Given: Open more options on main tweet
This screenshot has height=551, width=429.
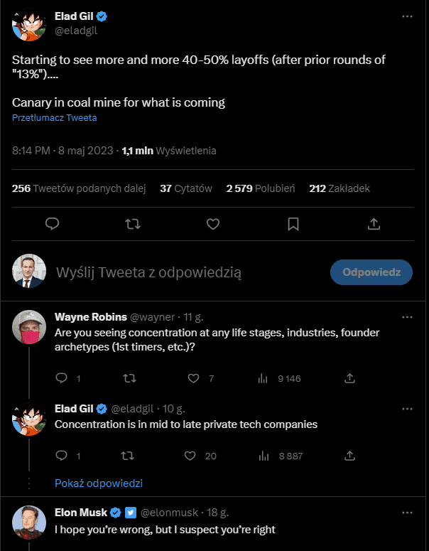Looking at the screenshot, I should 407,16.
